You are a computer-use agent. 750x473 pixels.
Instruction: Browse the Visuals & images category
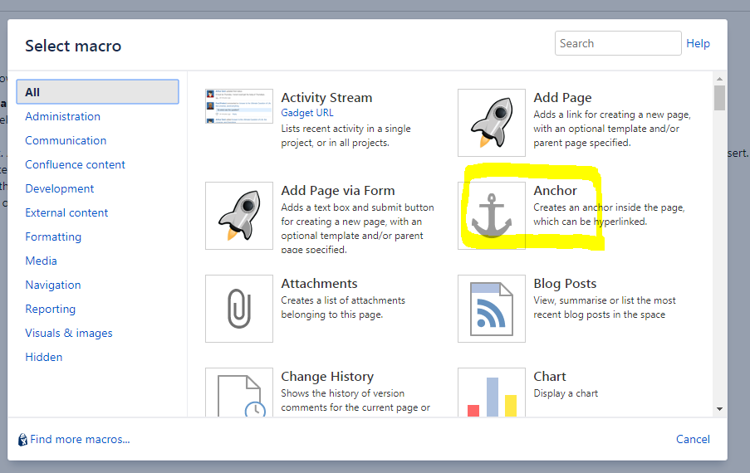tap(69, 333)
